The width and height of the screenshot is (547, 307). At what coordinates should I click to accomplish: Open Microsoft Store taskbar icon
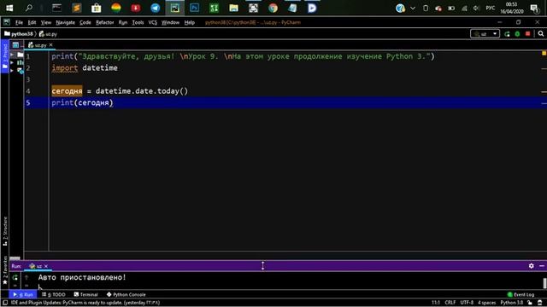(97, 8)
